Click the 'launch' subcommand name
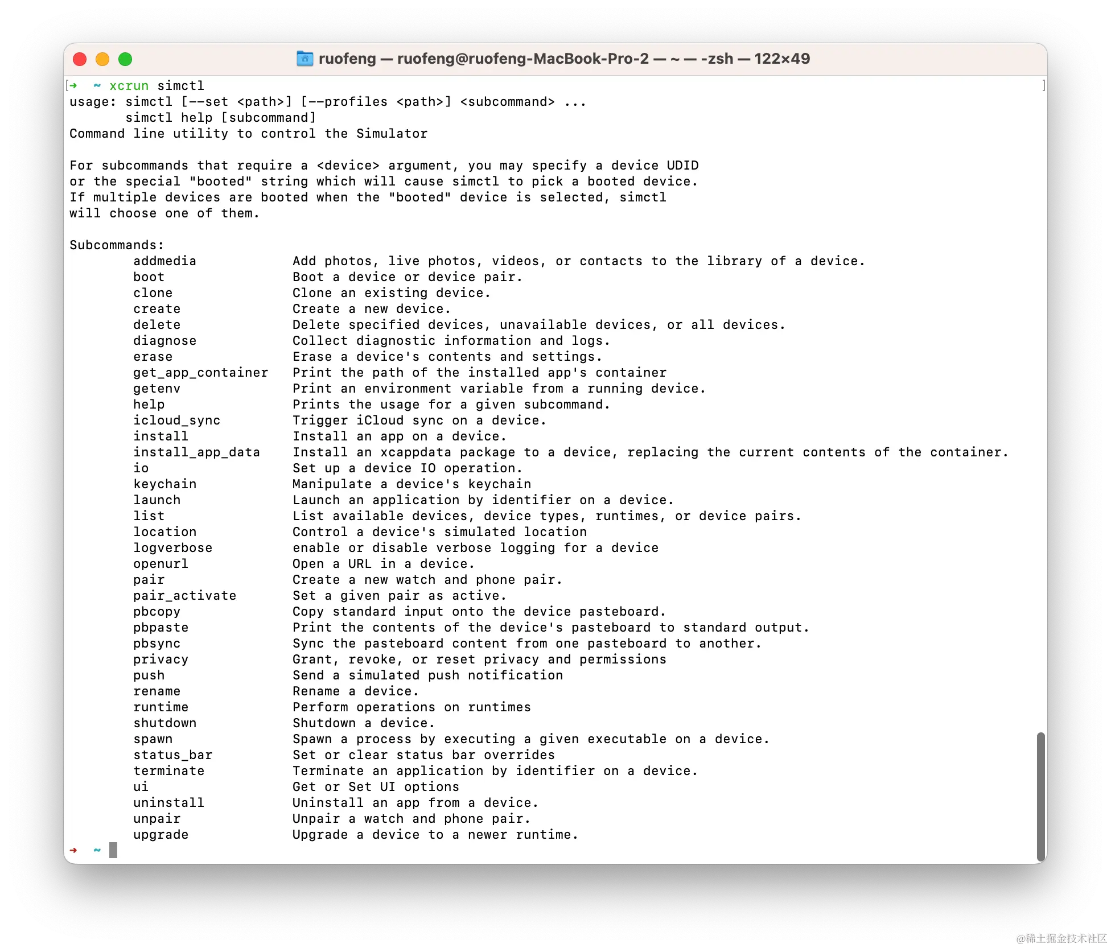The height and width of the screenshot is (948, 1111). (157, 500)
